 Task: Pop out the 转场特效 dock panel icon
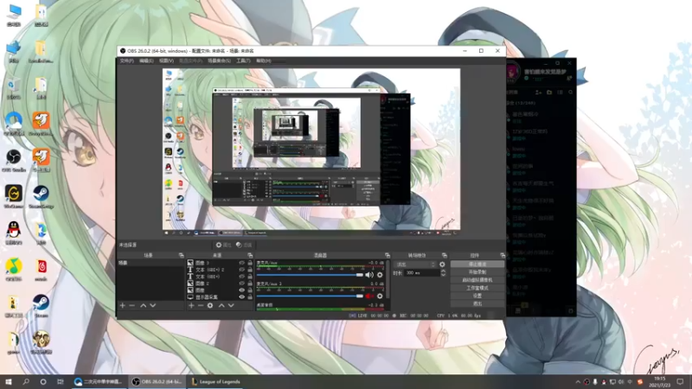444,255
